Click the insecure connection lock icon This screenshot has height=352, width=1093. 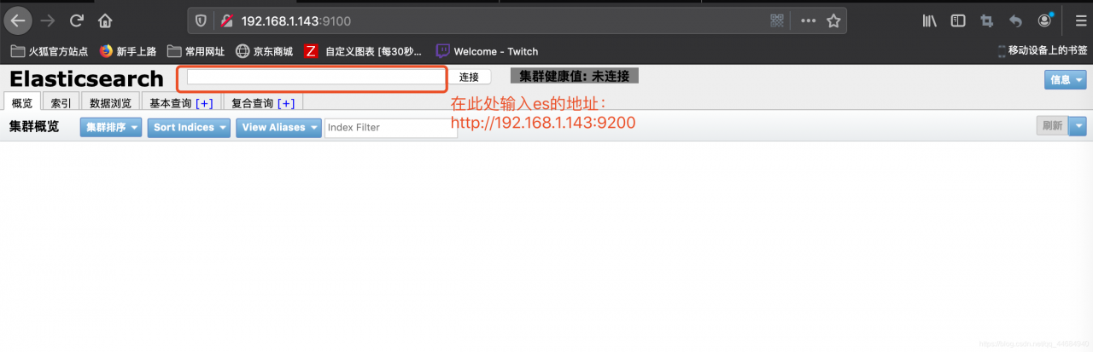tap(226, 20)
